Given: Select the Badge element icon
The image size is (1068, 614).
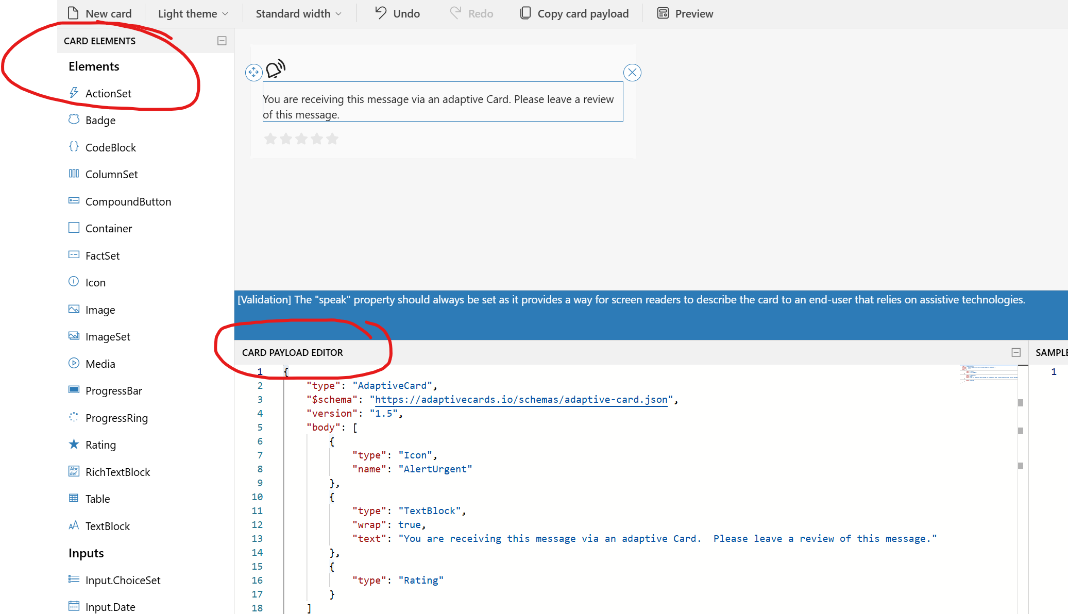Looking at the screenshot, I should [74, 120].
